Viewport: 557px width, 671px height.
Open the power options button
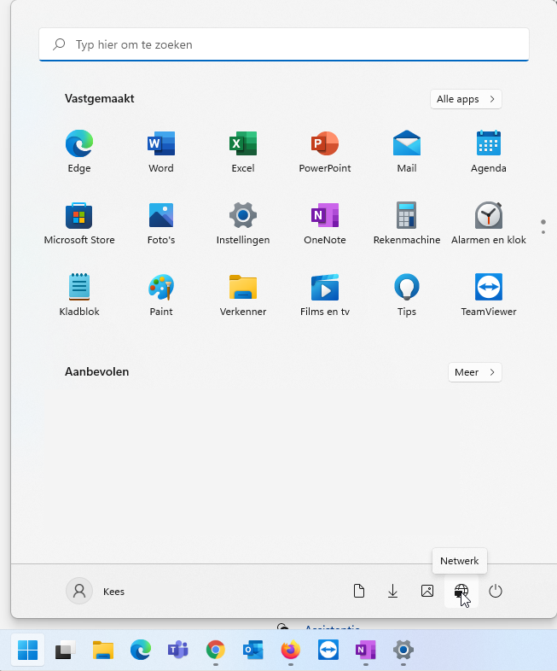496,591
